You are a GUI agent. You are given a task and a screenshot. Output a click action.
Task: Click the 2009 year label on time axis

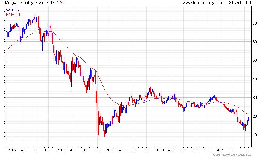pyautogui.click(x=110, y=150)
